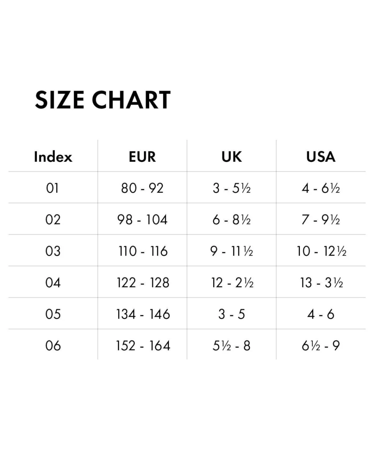Click USA size 10 - 12½ cell
374x449 pixels.
tap(321, 251)
